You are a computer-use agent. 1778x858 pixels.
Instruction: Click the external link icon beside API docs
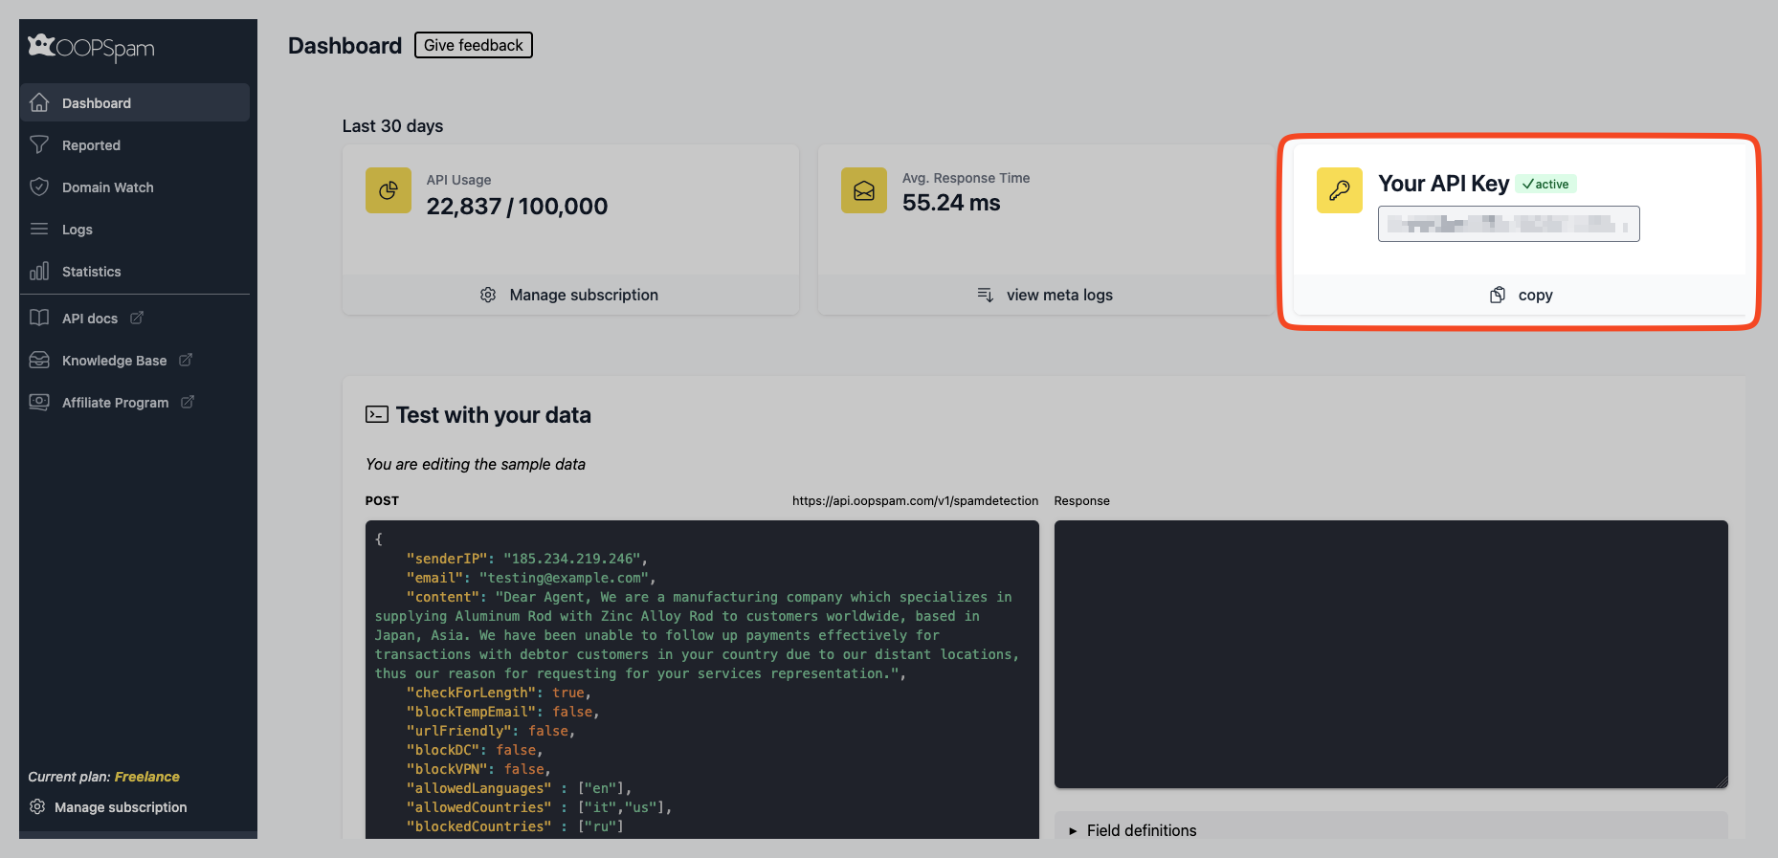[137, 318]
